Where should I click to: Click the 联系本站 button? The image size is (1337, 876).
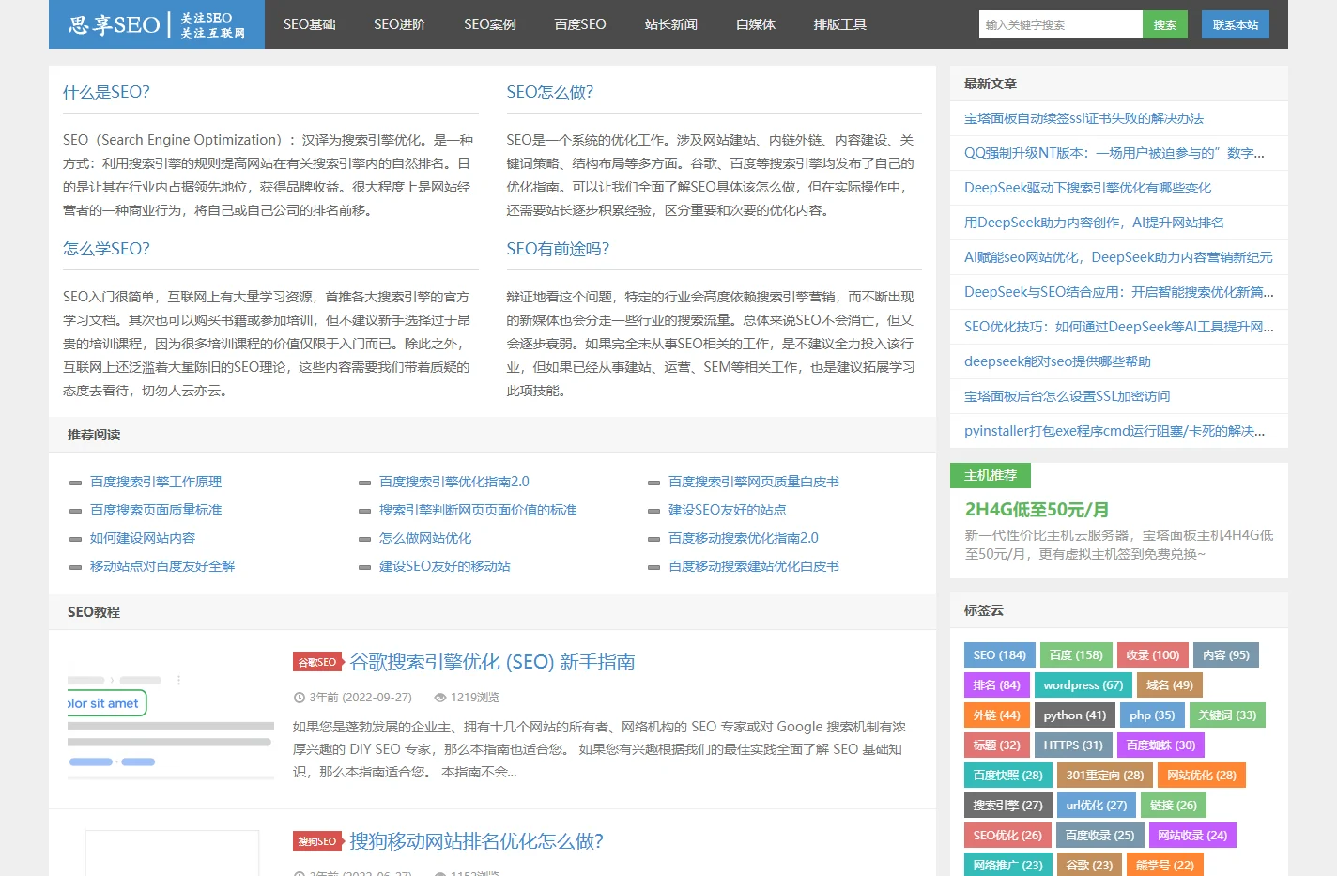tap(1236, 24)
